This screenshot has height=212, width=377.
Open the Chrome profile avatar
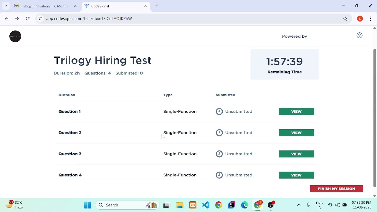[x=360, y=19]
